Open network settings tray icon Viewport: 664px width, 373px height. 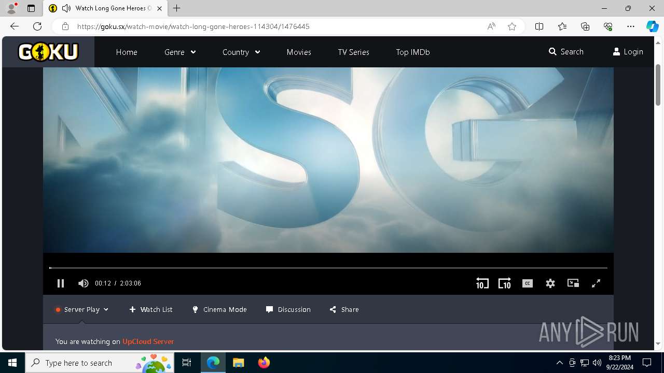[584, 363]
